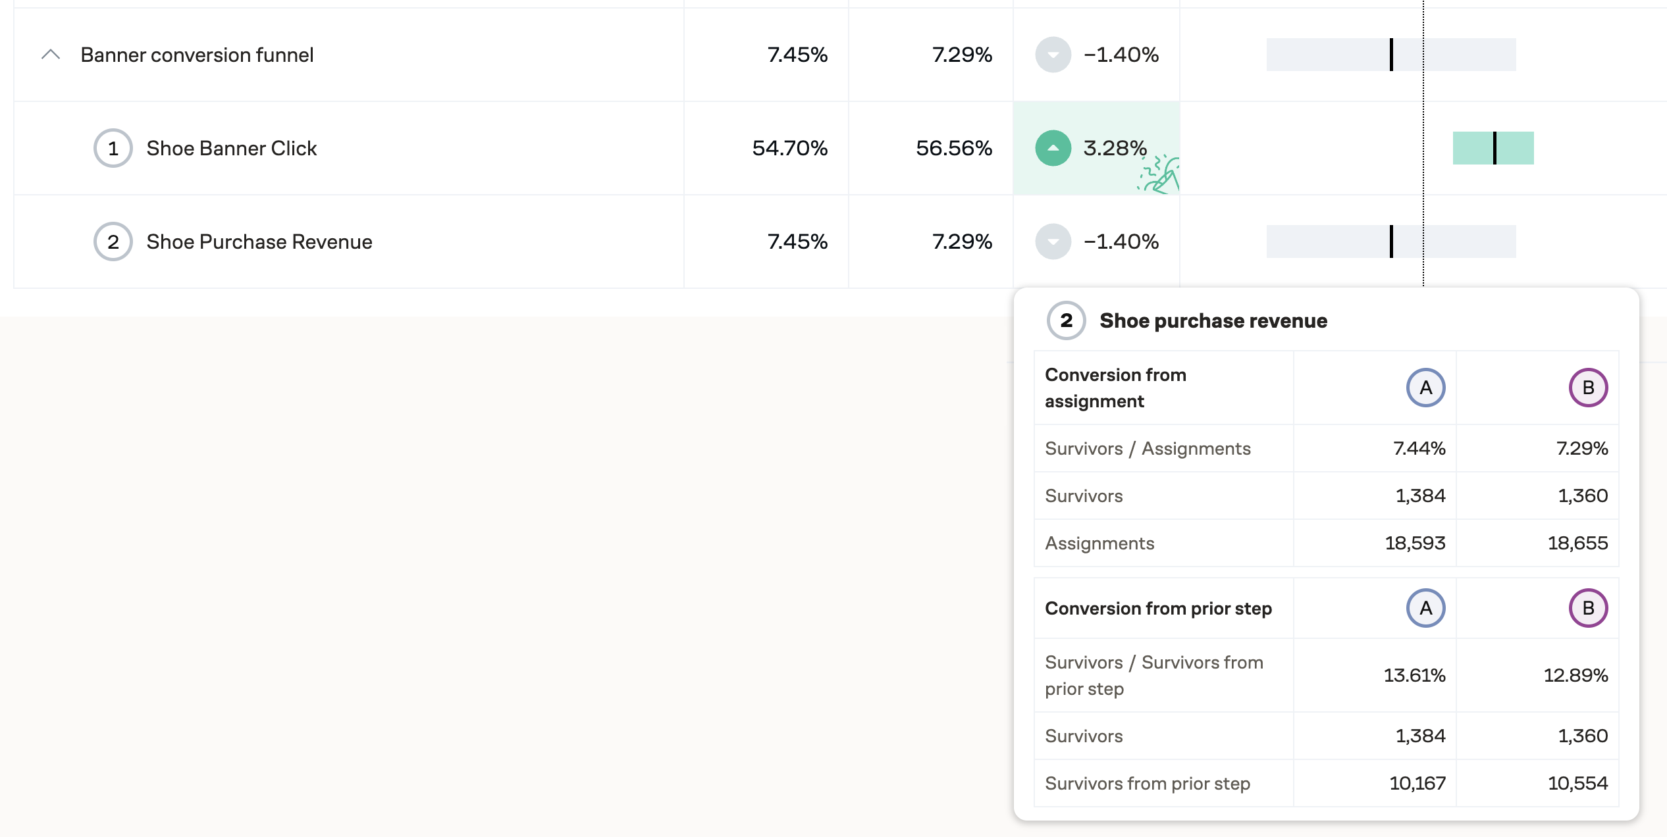Collapse the Banner conversion funnel row

51,55
